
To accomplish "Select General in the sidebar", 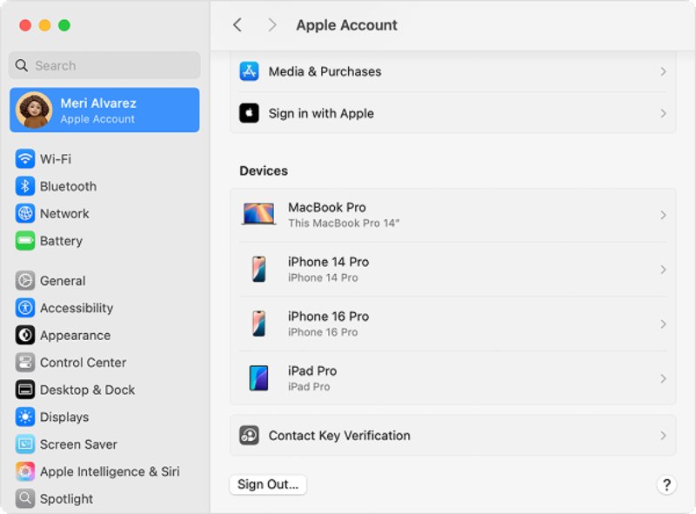I will (27, 281).
